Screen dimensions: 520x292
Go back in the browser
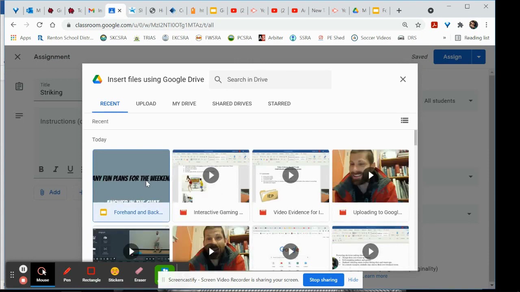[13, 25]
